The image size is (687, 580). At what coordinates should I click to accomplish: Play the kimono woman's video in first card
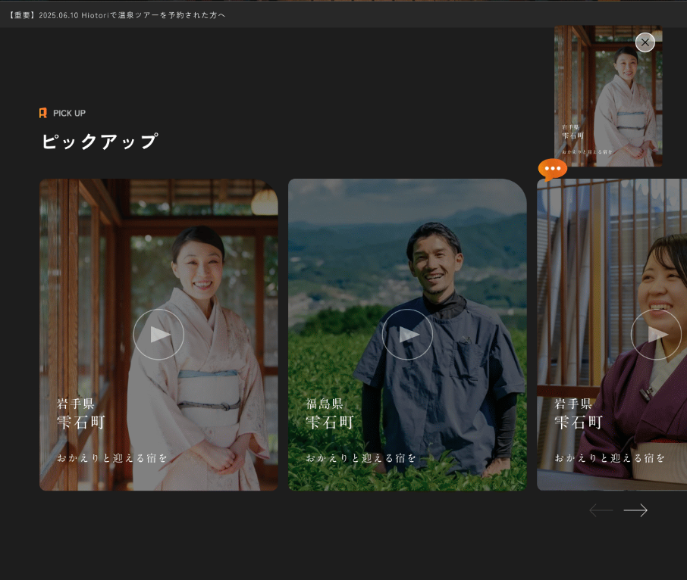pyautogui.click(x=158, y=334)
